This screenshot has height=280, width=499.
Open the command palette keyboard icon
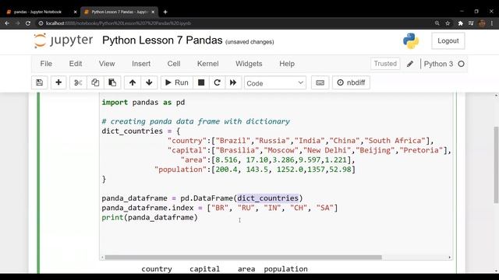point(320,82)
